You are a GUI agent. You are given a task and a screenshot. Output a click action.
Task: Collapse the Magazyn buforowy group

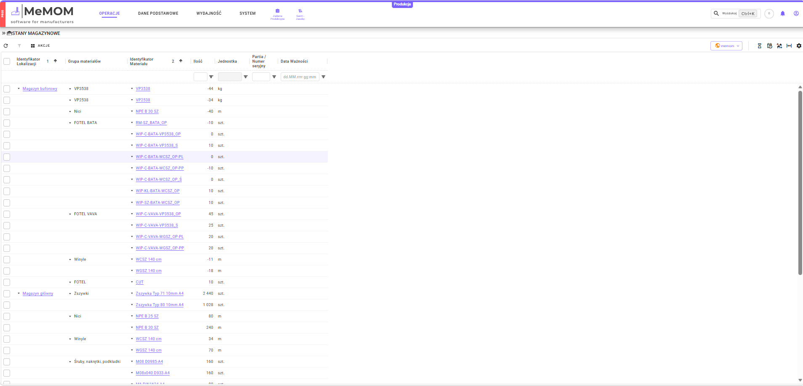coord(19,89)
